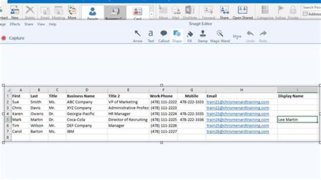The height and width of the screenshot is (180, 321).
Task: Click the 'DEF Company' cell
Action: point(87,126)
